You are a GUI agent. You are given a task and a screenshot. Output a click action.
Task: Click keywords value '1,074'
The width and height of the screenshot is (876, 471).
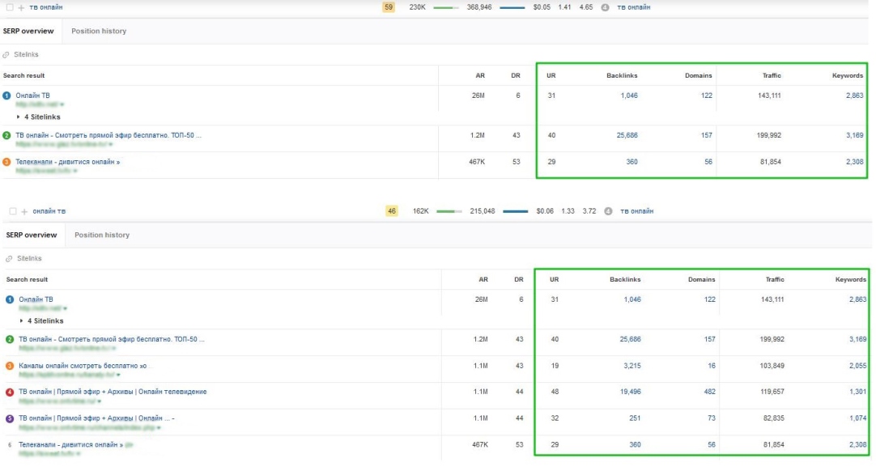coord(857,418)
